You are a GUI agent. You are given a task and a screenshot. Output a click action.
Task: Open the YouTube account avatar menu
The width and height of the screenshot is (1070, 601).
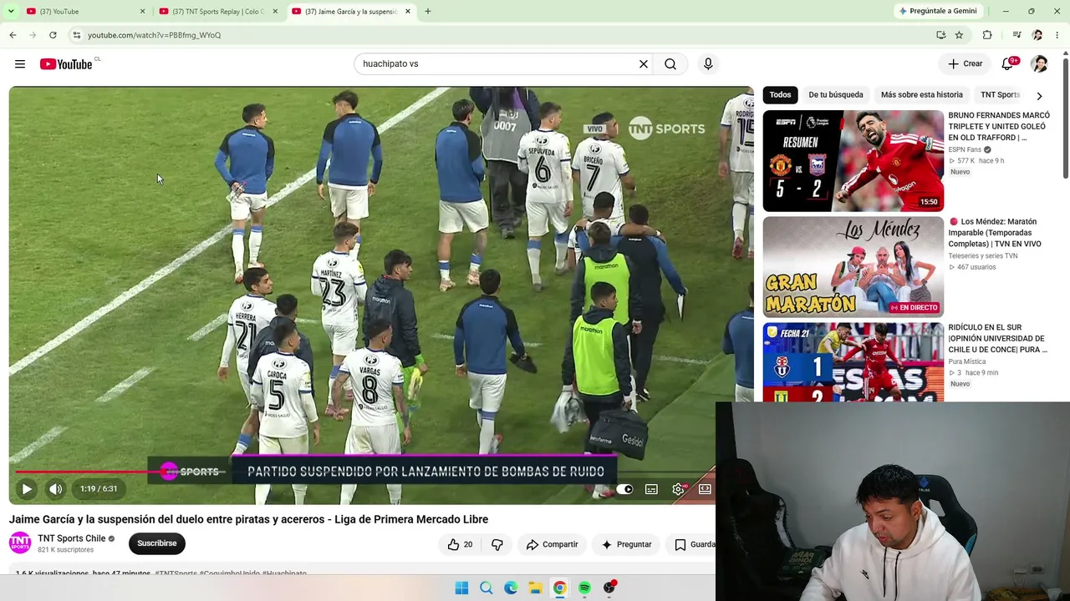click(x=1039, y=63)
